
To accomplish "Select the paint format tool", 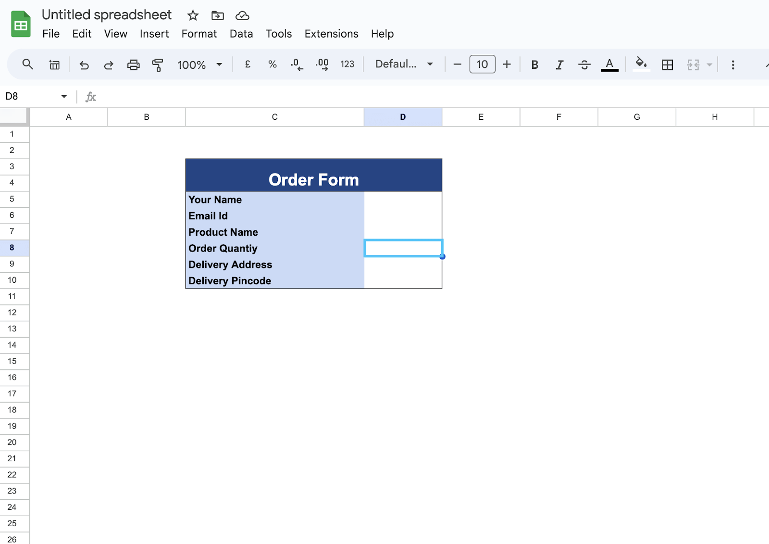I will [157, 64].
